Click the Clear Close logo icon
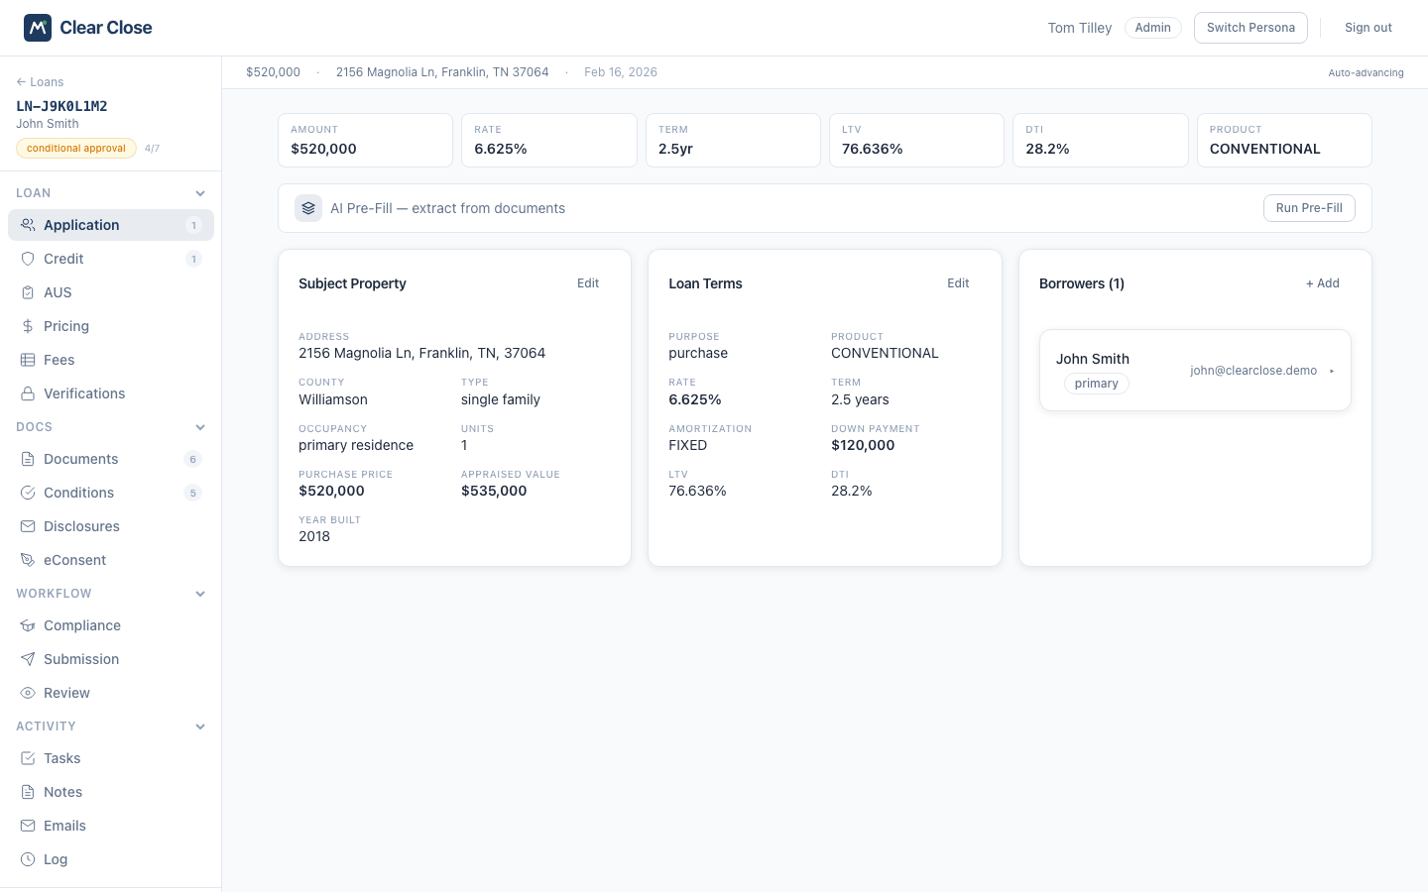Viewport: 1428px width, 892px height. [37, 28]
